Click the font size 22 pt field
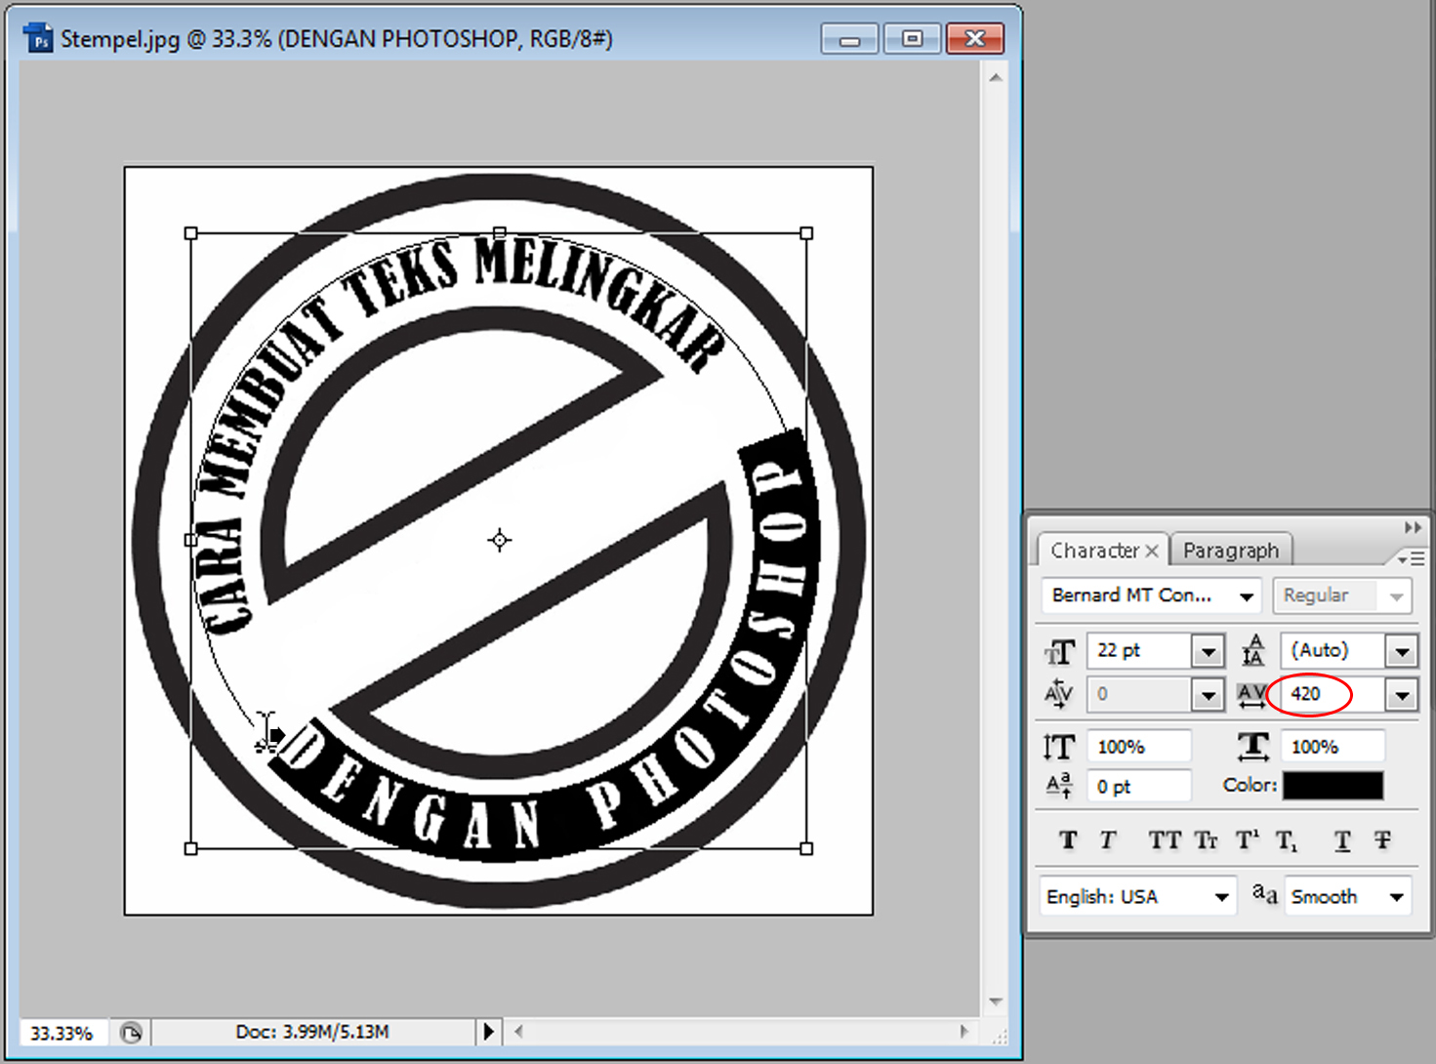 tap(1138, 651)
